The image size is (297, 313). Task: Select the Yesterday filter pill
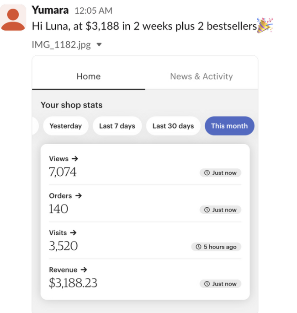(65, 126)
